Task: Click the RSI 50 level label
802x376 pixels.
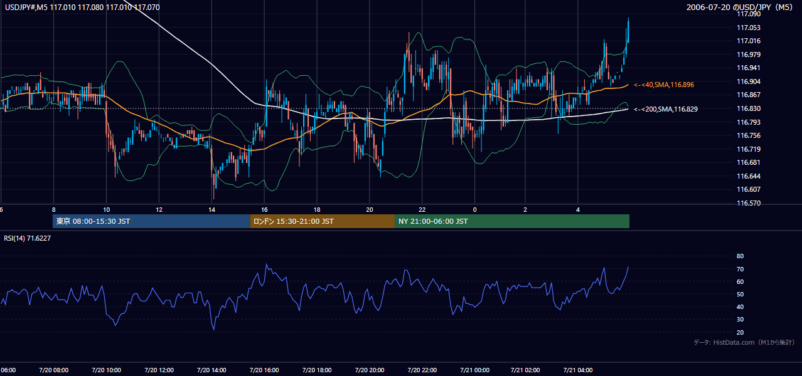Action: tap(740, 294)
